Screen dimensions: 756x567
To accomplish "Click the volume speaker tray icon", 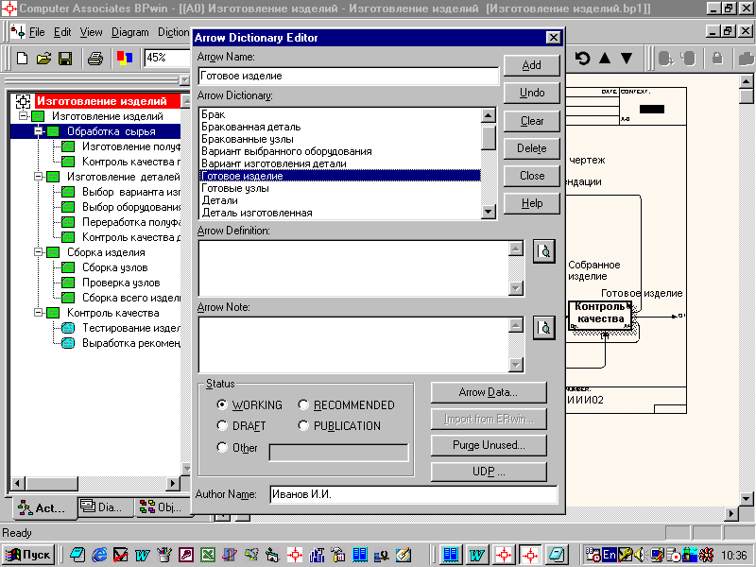I will tap(640, 555).
